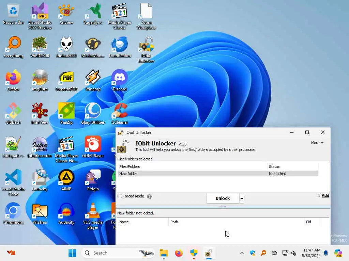Select the Glary Utilities desktop icon
The width and height of the screenshot is (349, 261).
pyautogui.click(x=93, y=114)
